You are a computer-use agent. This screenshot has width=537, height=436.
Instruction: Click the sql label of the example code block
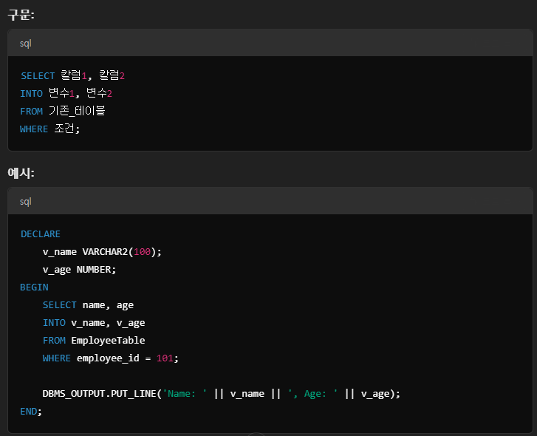click(26, 202)
